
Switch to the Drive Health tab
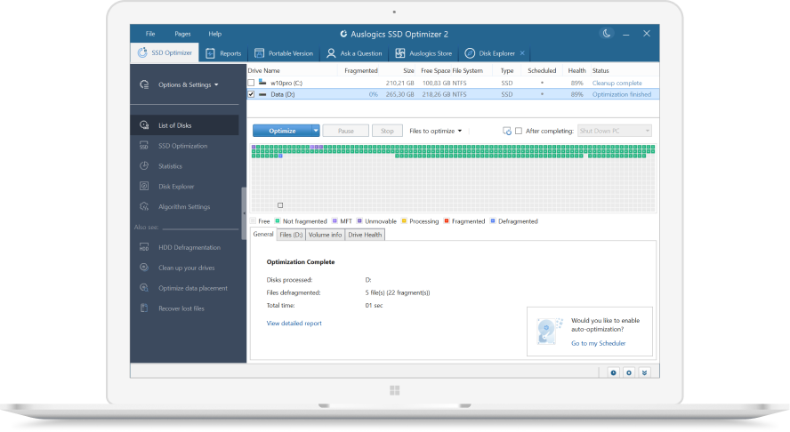[x=365, y=235]
